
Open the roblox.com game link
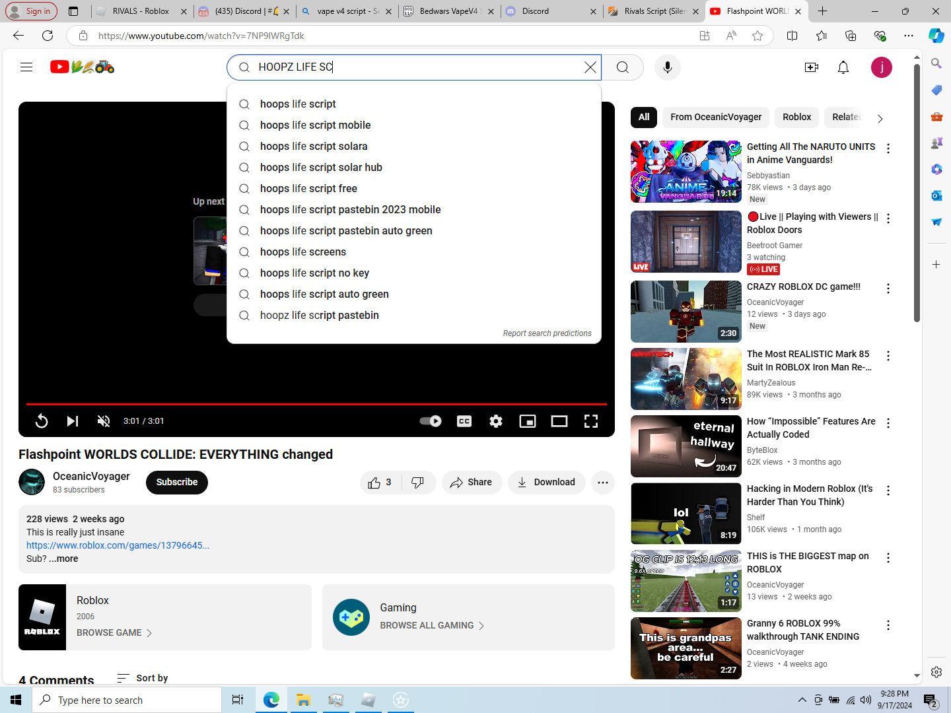pos(118,545)
